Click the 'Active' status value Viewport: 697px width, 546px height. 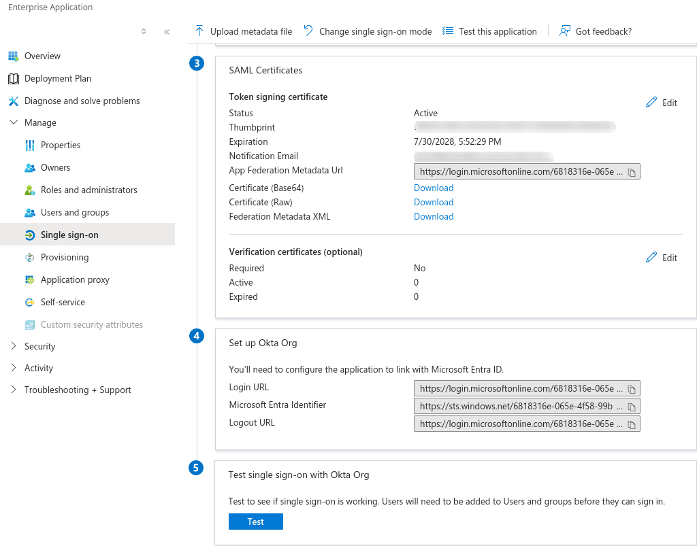tap(425, 113)
